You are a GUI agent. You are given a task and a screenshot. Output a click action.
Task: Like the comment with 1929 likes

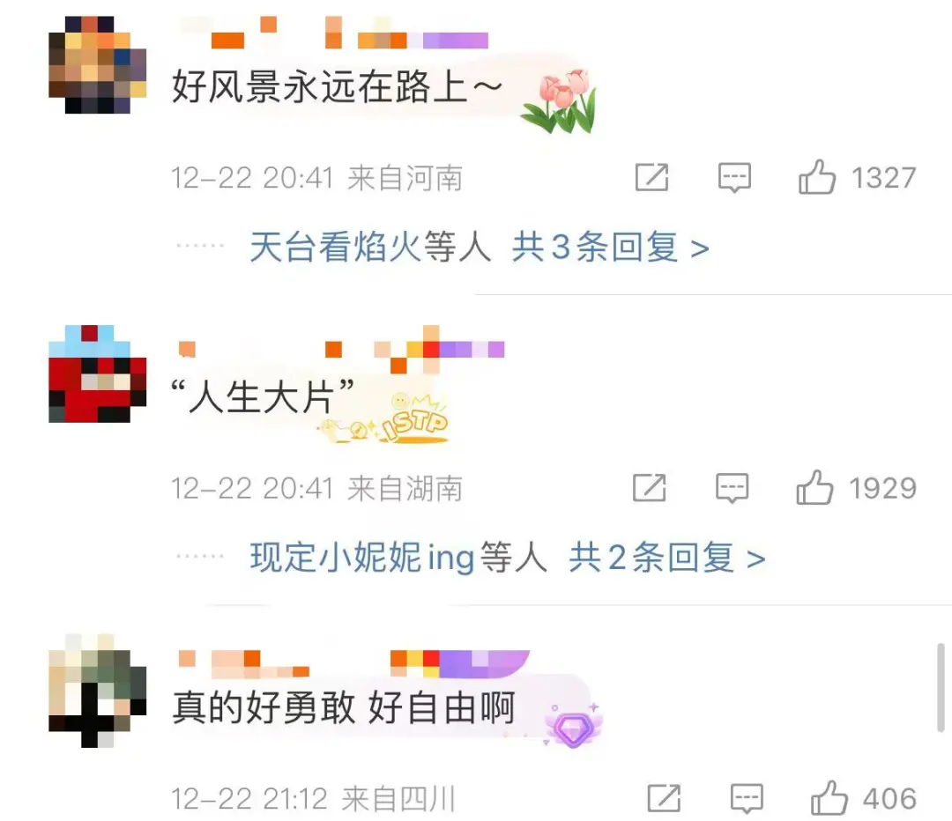pos(814,487)
